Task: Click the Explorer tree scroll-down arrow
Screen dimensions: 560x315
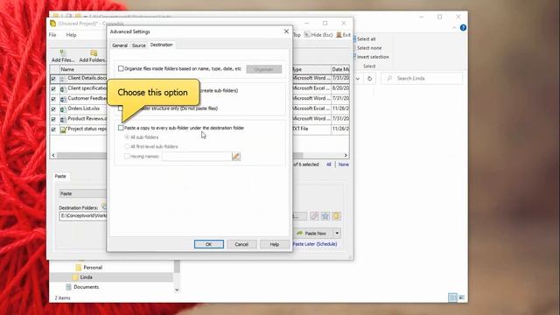Action: (177, 290)
